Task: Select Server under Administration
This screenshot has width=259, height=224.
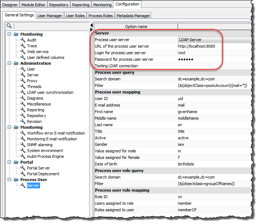Action: pos(33,75)
